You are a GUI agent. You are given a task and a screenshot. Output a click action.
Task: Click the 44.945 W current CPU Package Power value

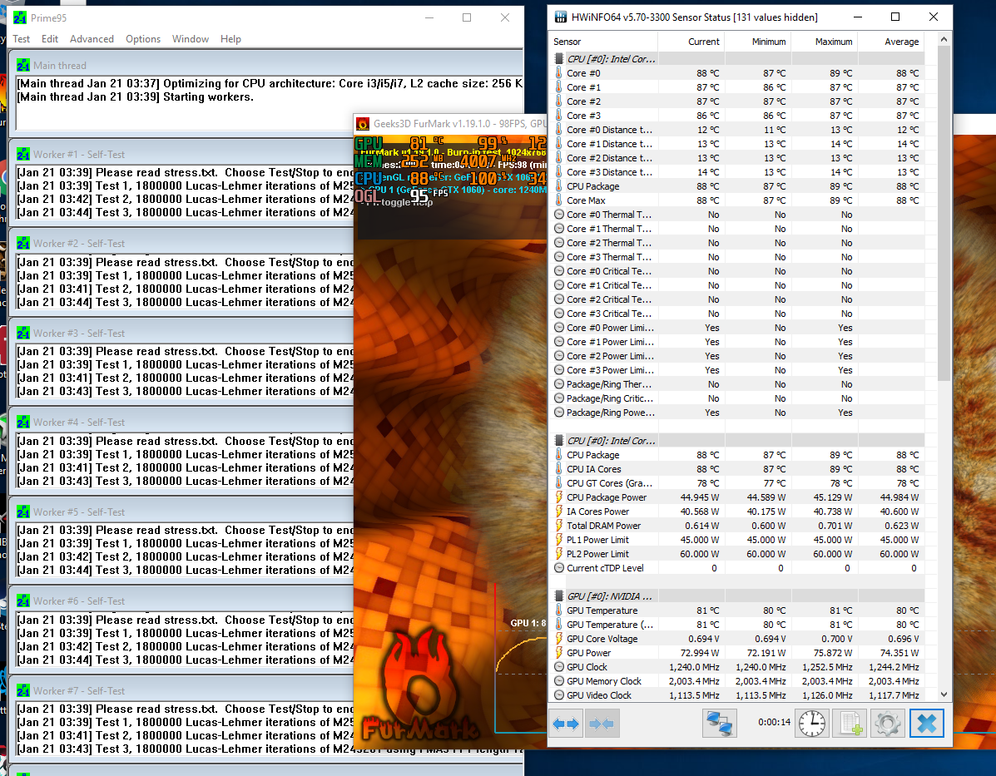699,497
